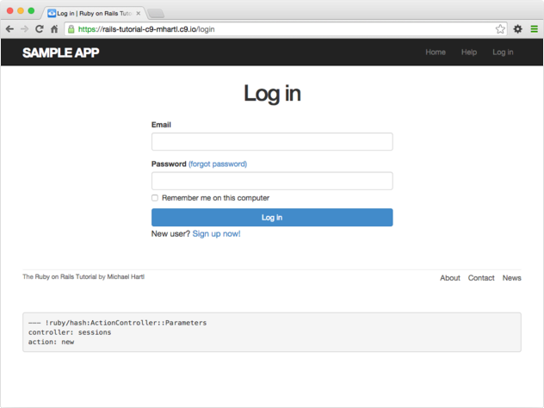Click the browser forward arrow

point(24,28)
